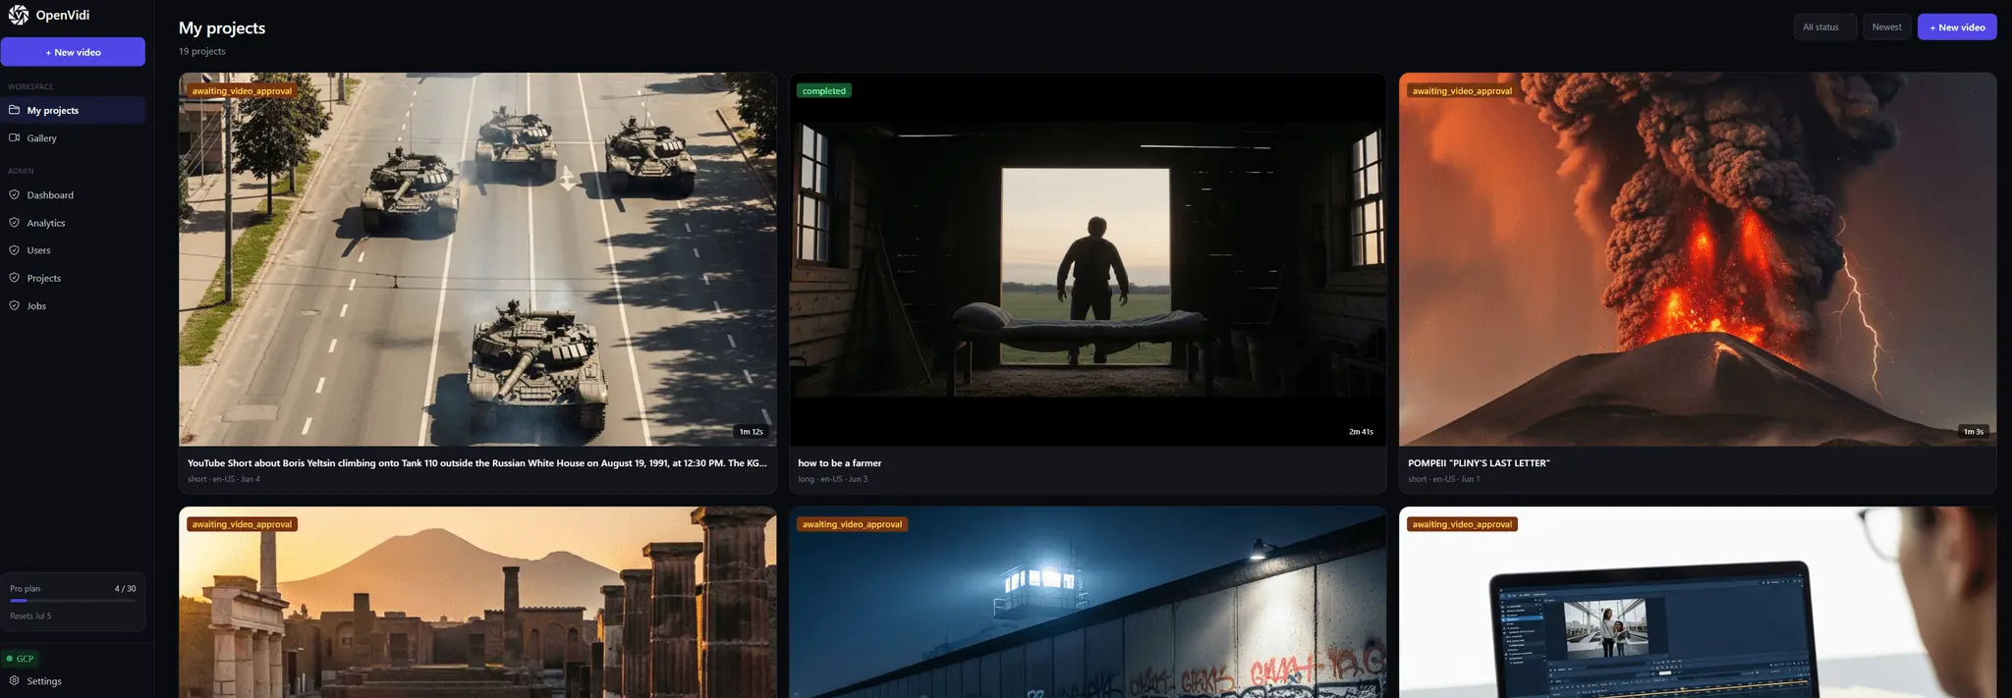The width and height of the screenshot is (2012, 698).
Task: Click the Pro plan usage progress bar
Action: [x=73, y=600]
